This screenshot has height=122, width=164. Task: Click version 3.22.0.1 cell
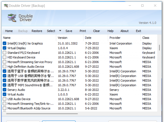tap(64, 90)
